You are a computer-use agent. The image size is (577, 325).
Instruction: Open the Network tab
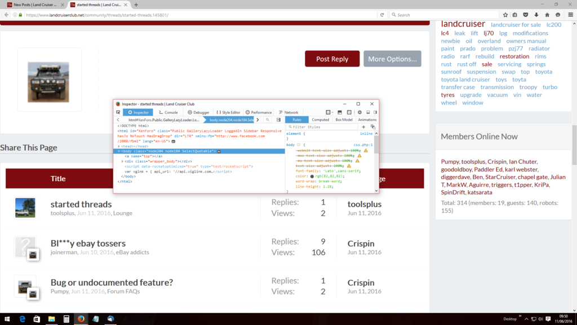tap(288, 112)
